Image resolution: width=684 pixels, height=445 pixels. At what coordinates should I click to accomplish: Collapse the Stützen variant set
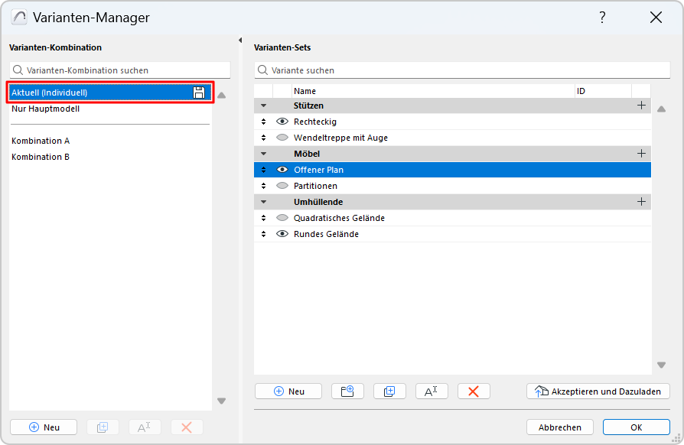[x=263, y=106]
